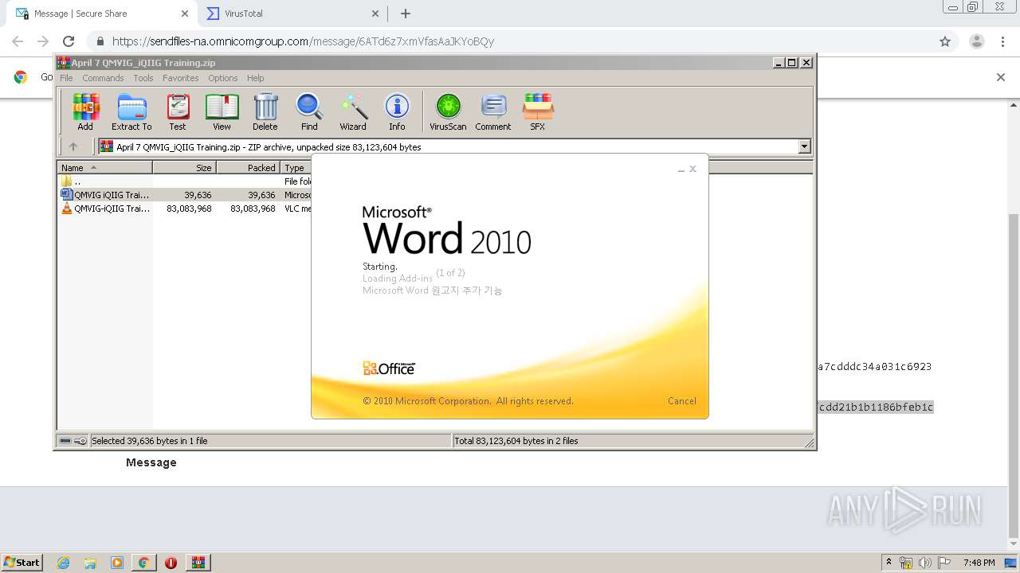The height and width of the screenshot is (573, 1020).
Task: Click the SFX toolbar icon
Action: point(538,111)
